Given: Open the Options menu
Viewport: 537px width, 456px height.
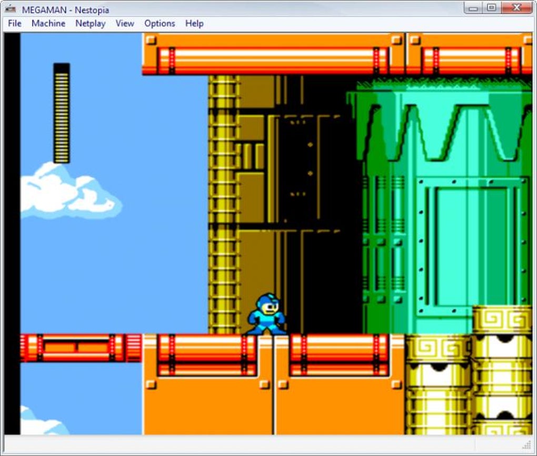Looking at the screenshot, I should pos(160,23).
